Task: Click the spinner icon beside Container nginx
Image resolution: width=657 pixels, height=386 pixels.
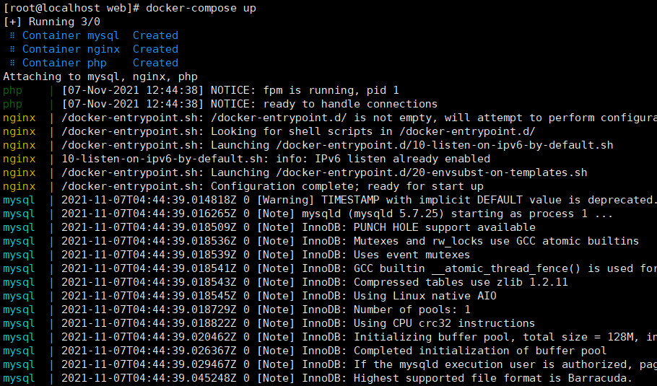Action: pyautogui.click(x=12, y=49)
